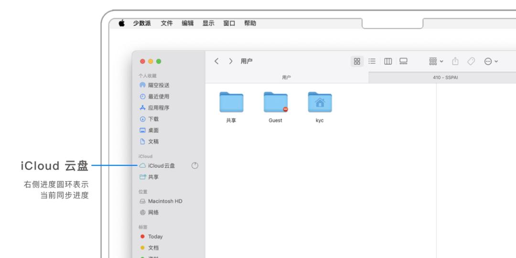Open 隔空投送 in sidebar
This screenshot has width=516, height=258.
point(154,85)
